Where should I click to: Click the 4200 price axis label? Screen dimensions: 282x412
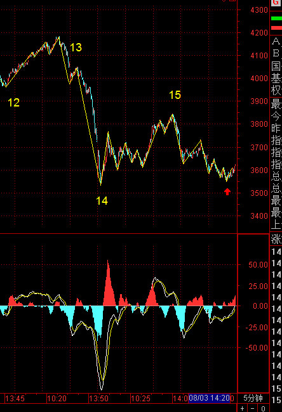pyautogui.click(x=259, y=33)
